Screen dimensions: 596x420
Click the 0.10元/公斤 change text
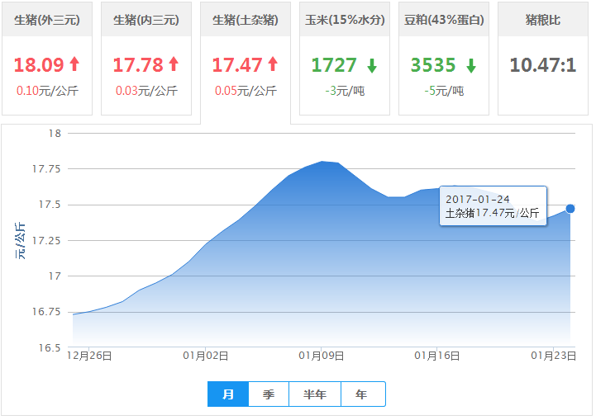47,91
